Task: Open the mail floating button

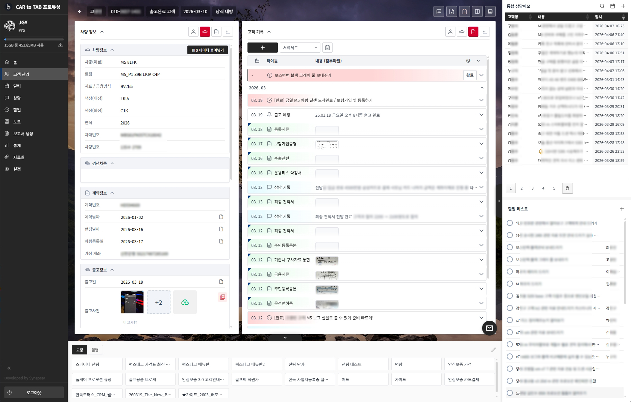Action: click(x=489, y=328)
